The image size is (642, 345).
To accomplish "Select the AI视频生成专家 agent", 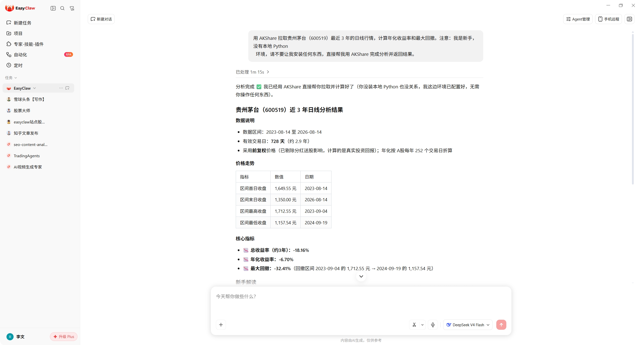I will coord(38,167).
